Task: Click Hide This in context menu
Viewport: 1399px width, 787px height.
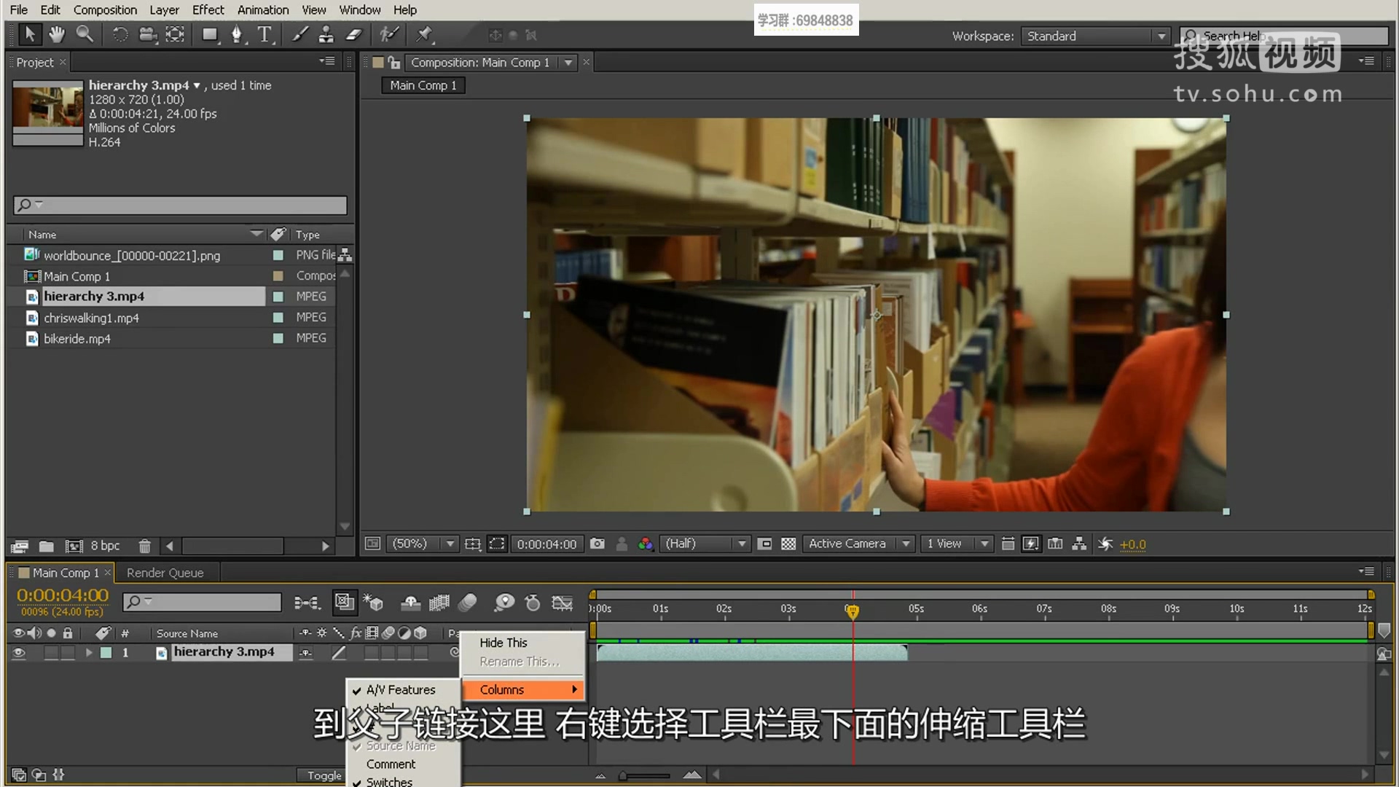Action: pyautogui.click(x=503, y=643)
